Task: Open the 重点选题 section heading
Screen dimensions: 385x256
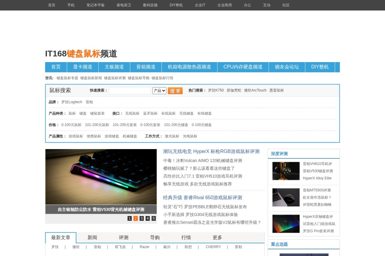Action: pos(279,244)
